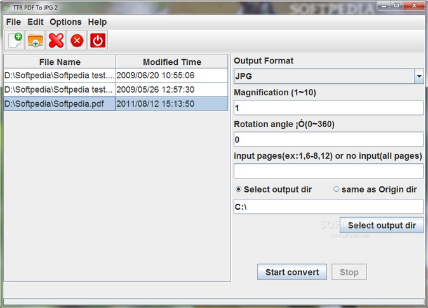Close the TTR PDF To JPG window
428x308 pixels.
click(414, 6)
